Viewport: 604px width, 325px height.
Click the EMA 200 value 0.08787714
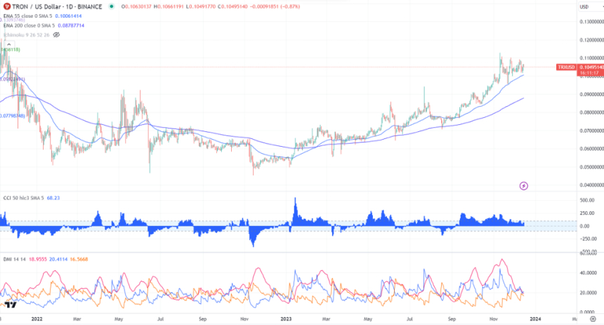pos(71,25)
